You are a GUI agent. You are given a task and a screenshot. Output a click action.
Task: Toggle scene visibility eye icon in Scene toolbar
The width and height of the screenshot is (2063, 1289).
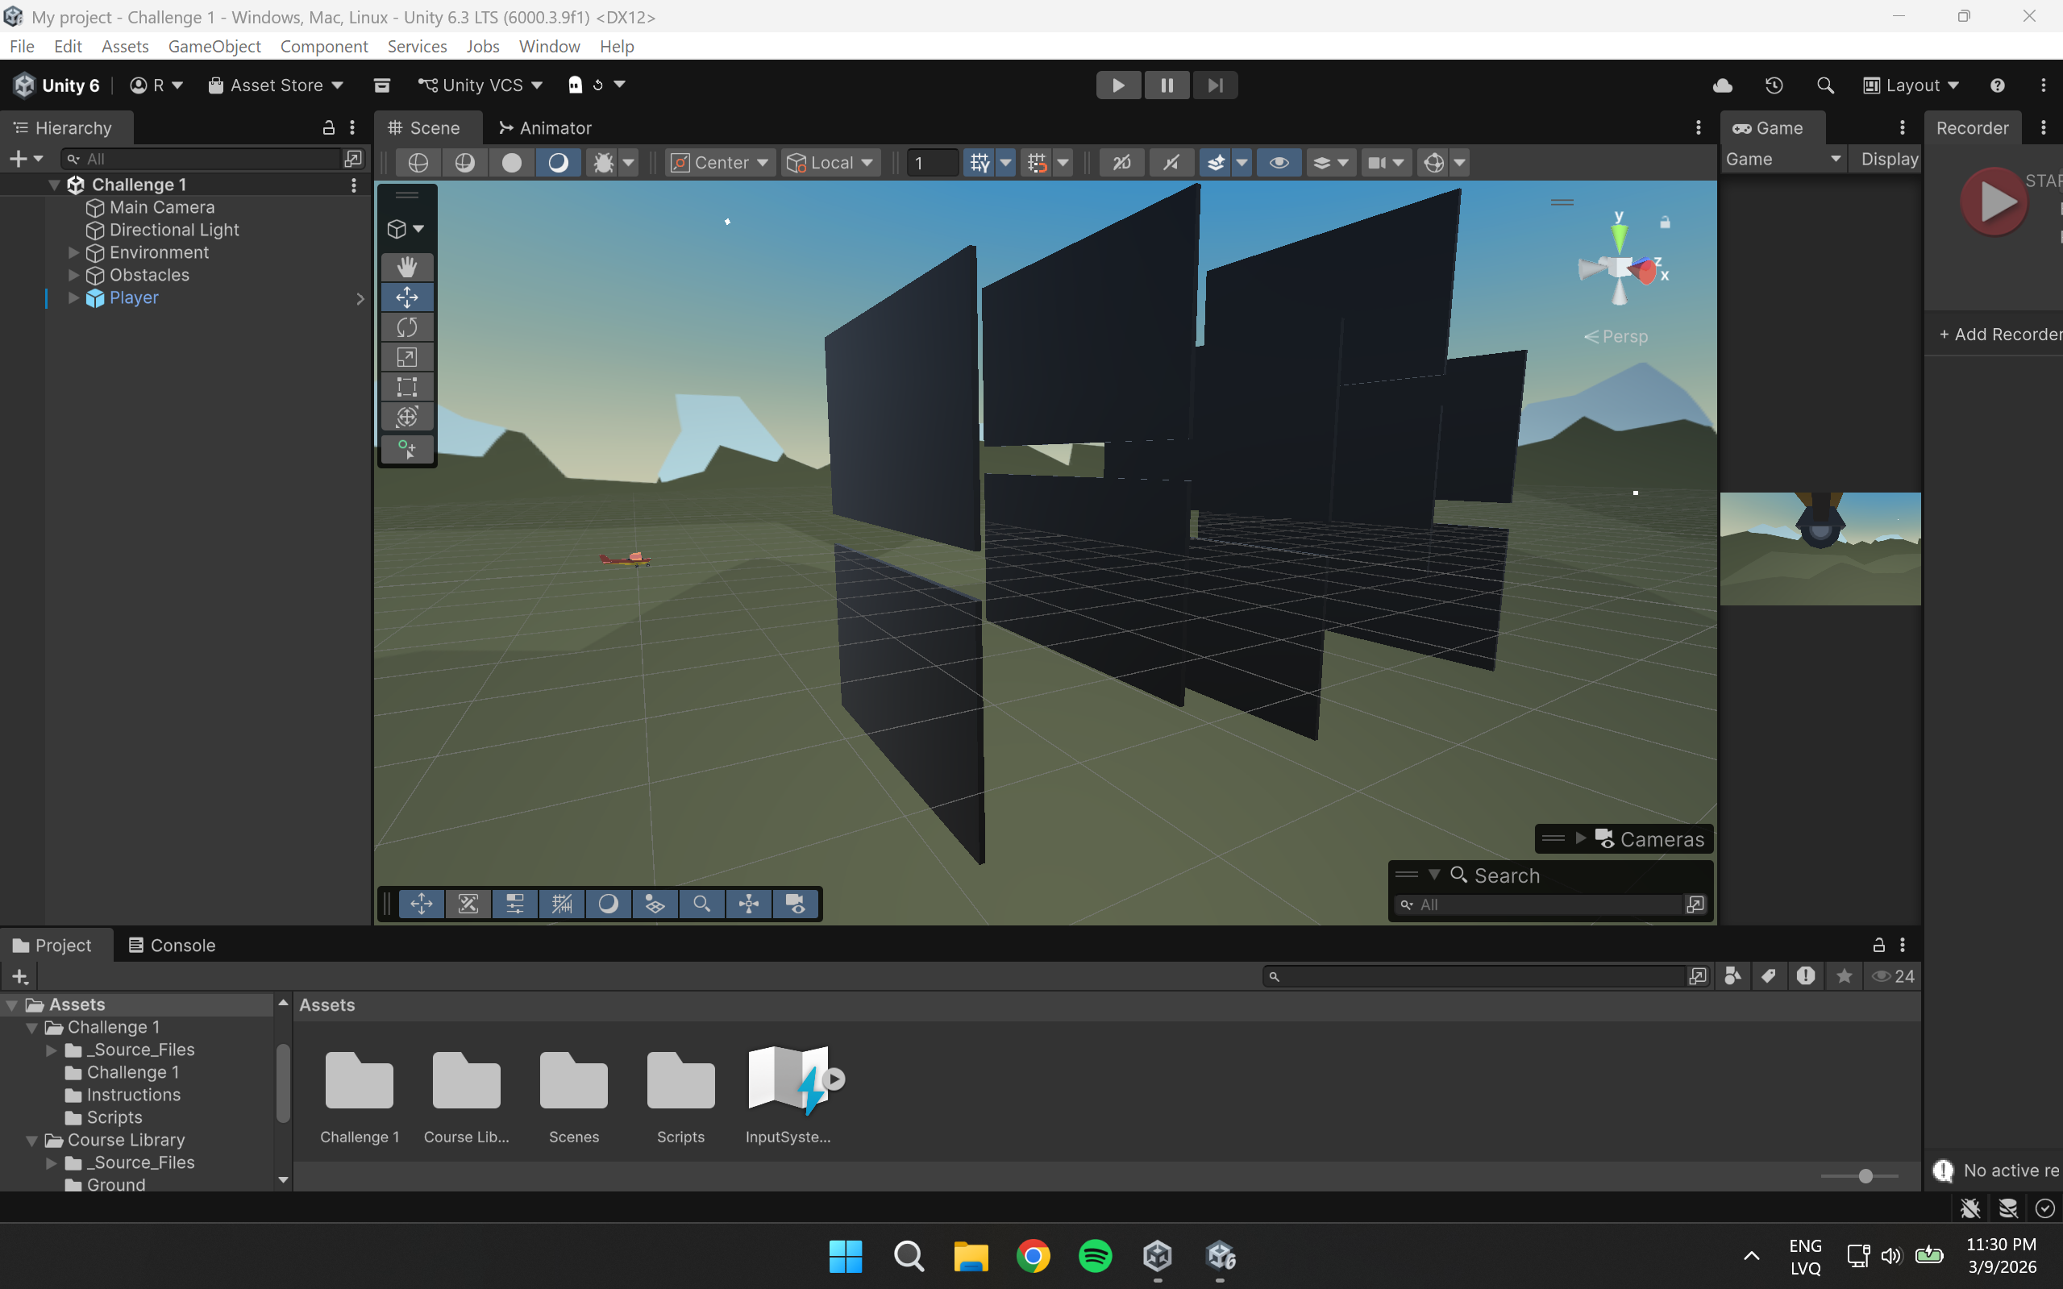pos(1279,163)
